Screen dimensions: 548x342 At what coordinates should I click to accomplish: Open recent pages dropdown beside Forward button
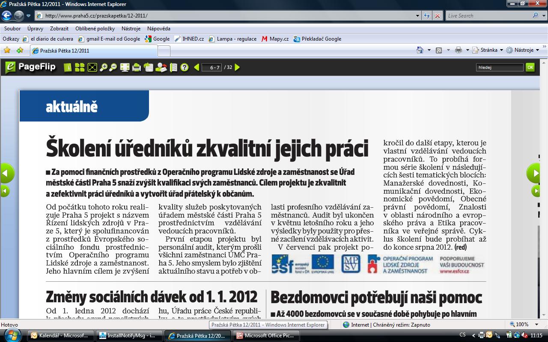[x=28, y=16]
